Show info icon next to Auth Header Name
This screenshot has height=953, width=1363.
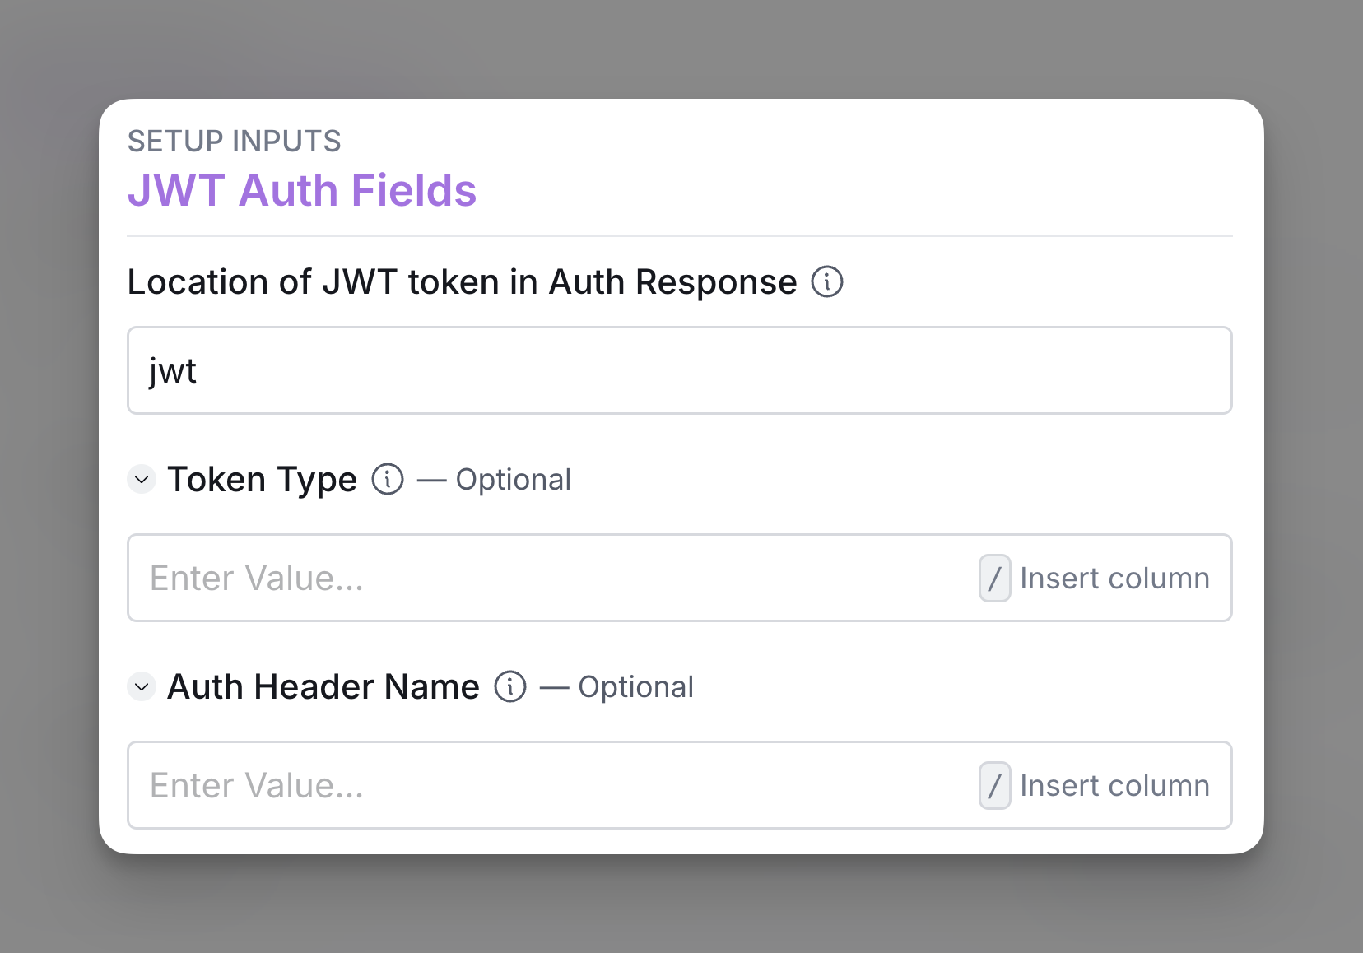(x=510, y=686)
